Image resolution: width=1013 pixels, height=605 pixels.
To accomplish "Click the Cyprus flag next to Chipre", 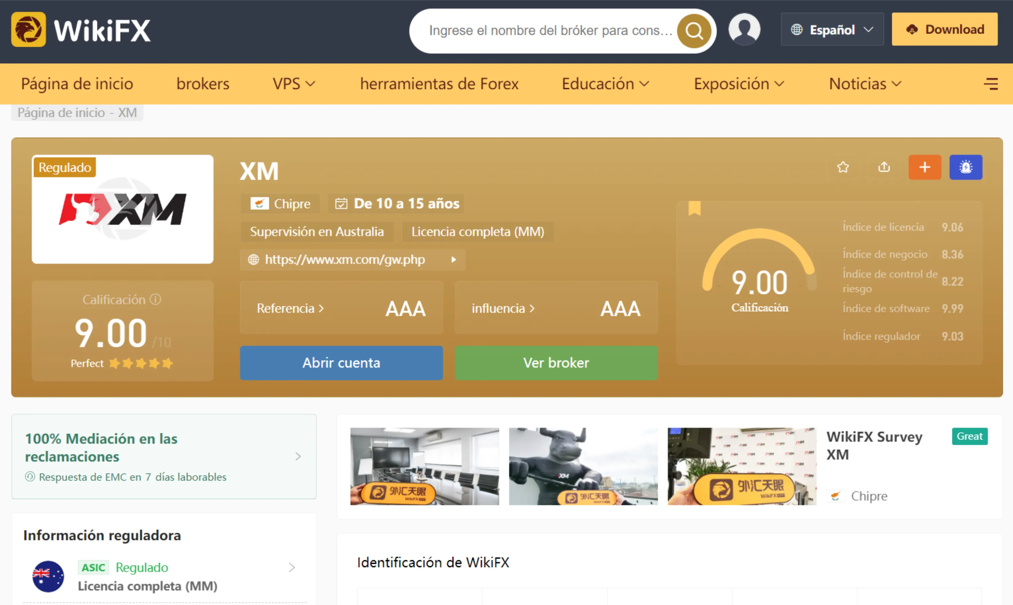I will 259,204.
